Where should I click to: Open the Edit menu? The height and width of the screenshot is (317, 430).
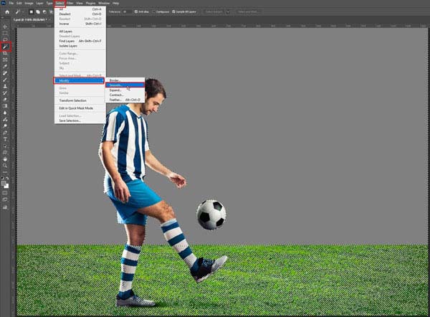(x=19, y=4)
